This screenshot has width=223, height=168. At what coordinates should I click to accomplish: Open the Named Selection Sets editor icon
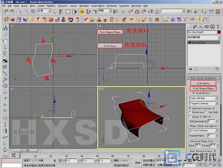[157, 12]
